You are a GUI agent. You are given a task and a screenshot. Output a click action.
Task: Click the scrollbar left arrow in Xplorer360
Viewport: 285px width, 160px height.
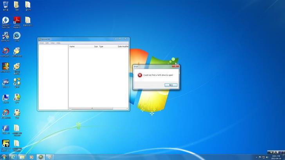coord(70,108)
